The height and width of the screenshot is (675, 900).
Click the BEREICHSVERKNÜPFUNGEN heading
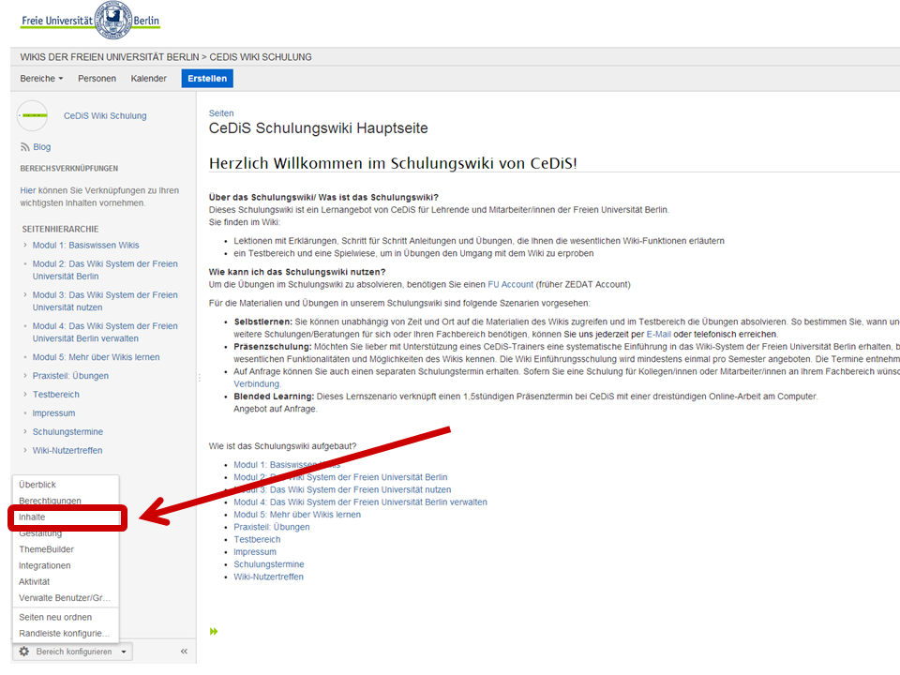pyautogui.click(x=68, y=168)
